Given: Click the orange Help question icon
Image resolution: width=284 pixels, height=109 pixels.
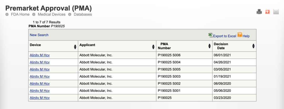Looking at the screenshot, I should tap(240, 35).
